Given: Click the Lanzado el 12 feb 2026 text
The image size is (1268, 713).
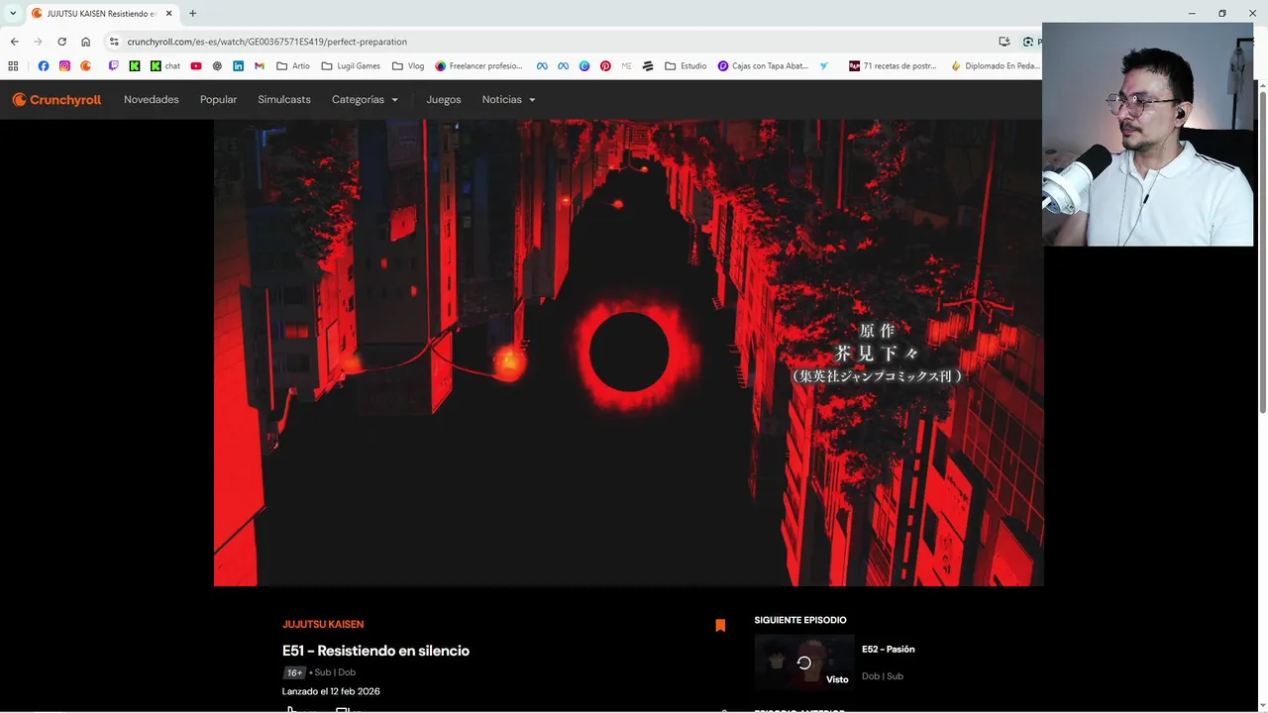Looking at the screenshot, I should (331, 691).
